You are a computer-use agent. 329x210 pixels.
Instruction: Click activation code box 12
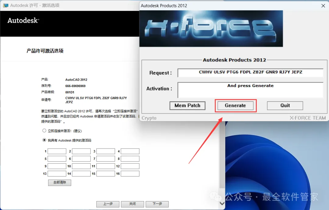[x=130, y=166]
